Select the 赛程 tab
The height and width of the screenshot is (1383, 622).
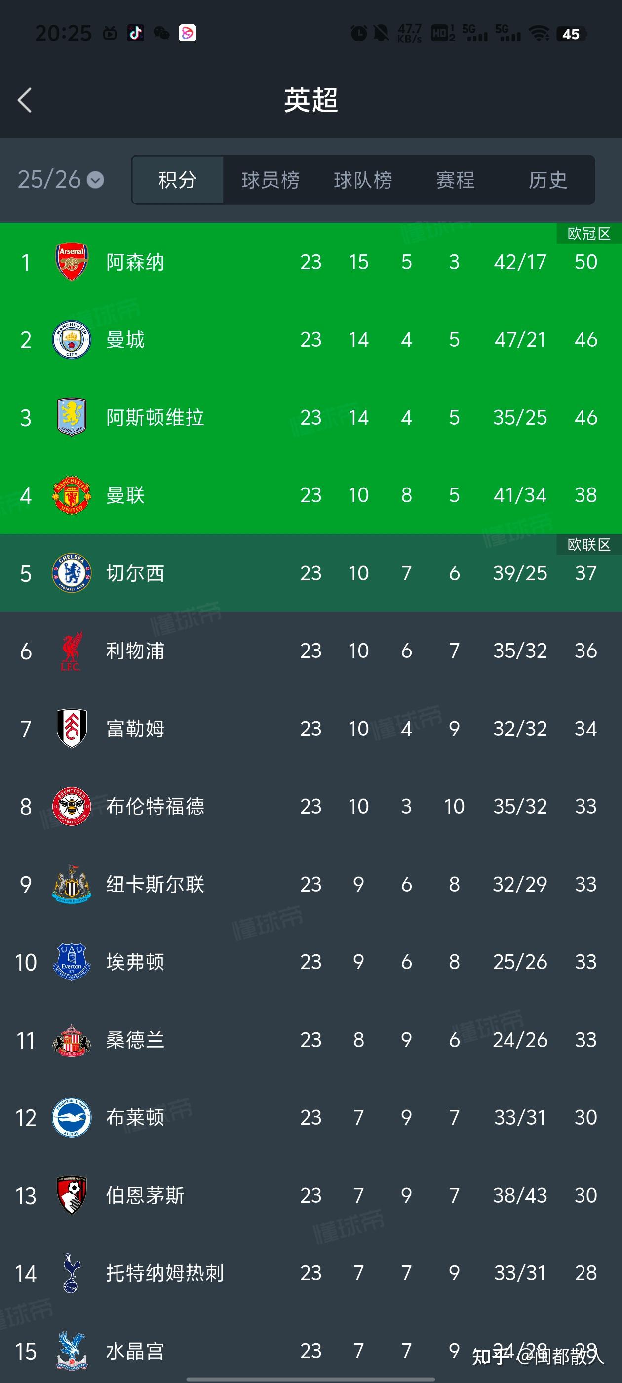click(x=455, y=180)
